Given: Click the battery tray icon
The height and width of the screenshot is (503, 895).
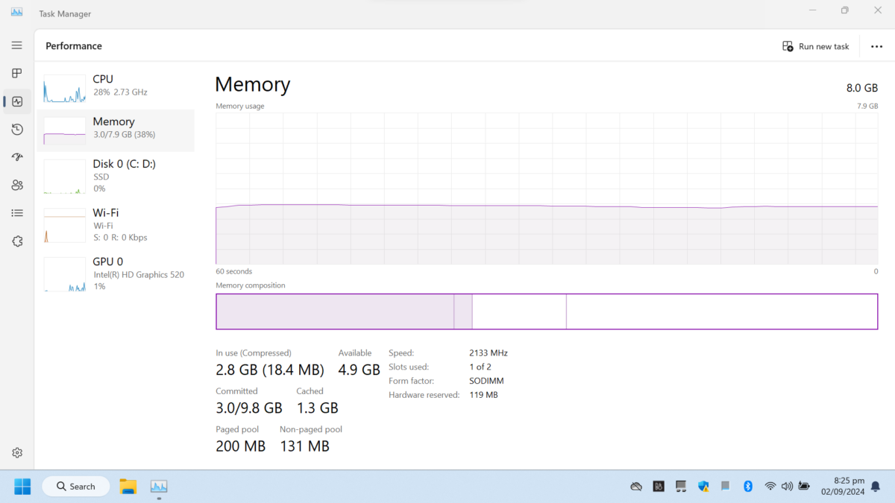Looking at the screenshot, I should coord(803,487).
